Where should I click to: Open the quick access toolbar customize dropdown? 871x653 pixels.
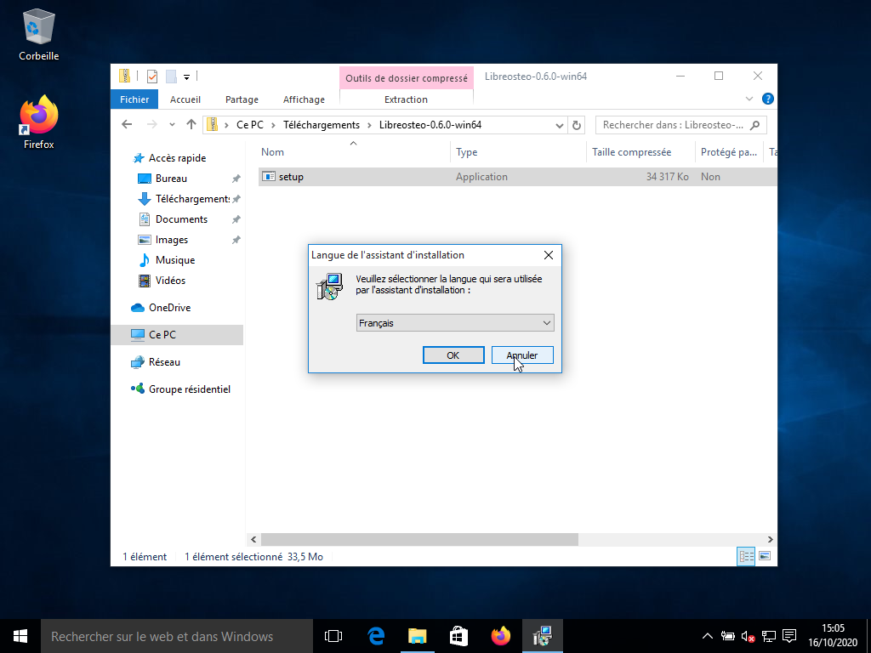click(186, 77)
